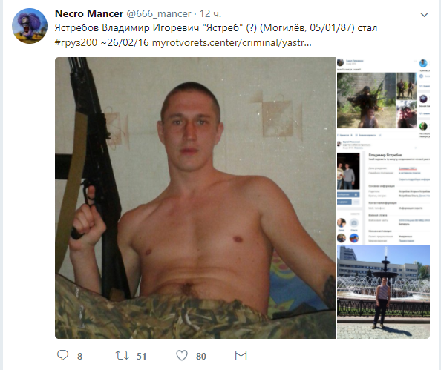This screenshot has height=370, width=441.
Task: Click the reply count 8
Action: 80,356
